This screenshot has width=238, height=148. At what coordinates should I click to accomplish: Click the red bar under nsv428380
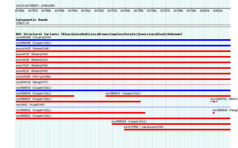(x=123, y=79)
